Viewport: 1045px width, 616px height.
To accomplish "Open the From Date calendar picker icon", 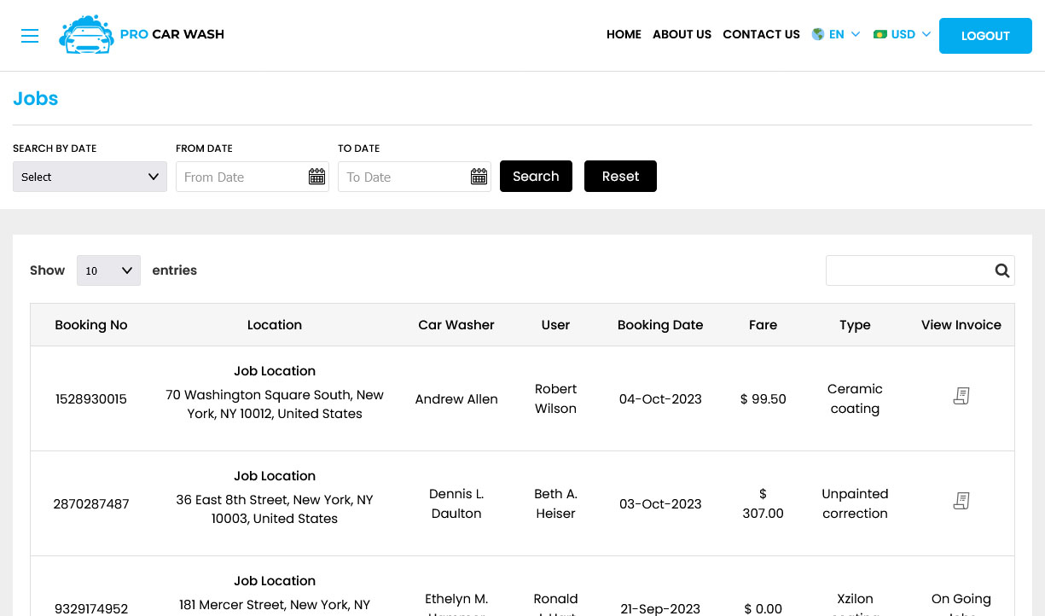I will pyautogui.click(x=316, y=177).
